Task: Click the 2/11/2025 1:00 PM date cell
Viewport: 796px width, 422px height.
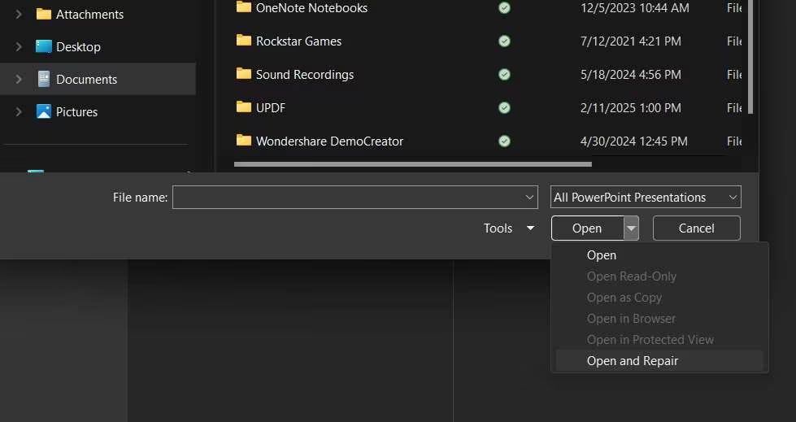Action: (631, 107)
